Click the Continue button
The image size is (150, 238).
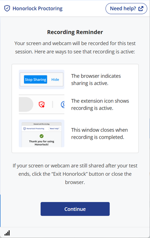(75, 209)
